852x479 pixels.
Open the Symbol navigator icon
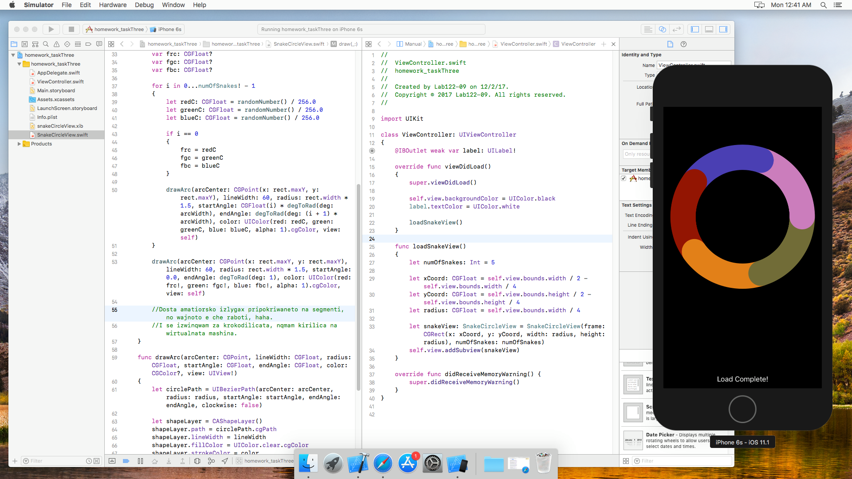tap(35, 44)
